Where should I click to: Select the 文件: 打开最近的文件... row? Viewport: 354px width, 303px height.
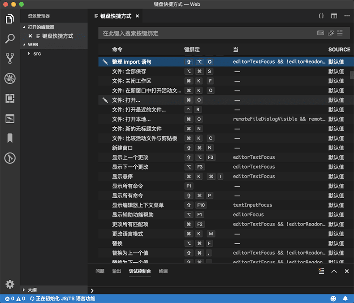coord(226,109)
